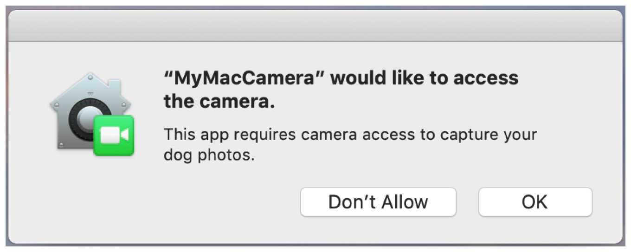Click the dialog's blank title bar
The height and width of the screenshot is (252, 631).
pos(315,26)
